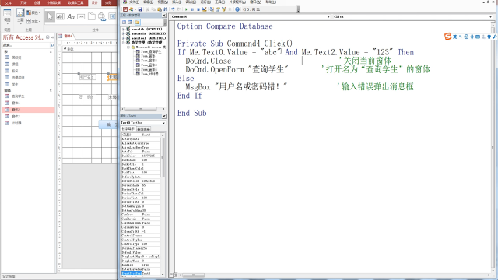Open Properties Window icon in VBA toolbar
The width and height of the screenshot is (498, 280).
point(218,9)
